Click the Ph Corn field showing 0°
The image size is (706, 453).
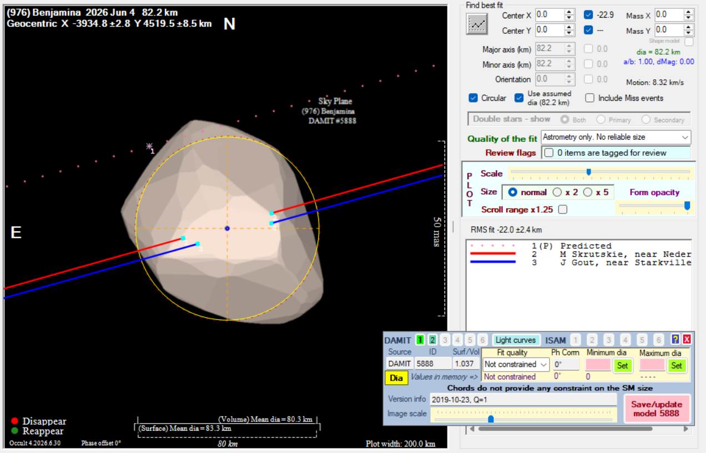(x=566, y=364)
